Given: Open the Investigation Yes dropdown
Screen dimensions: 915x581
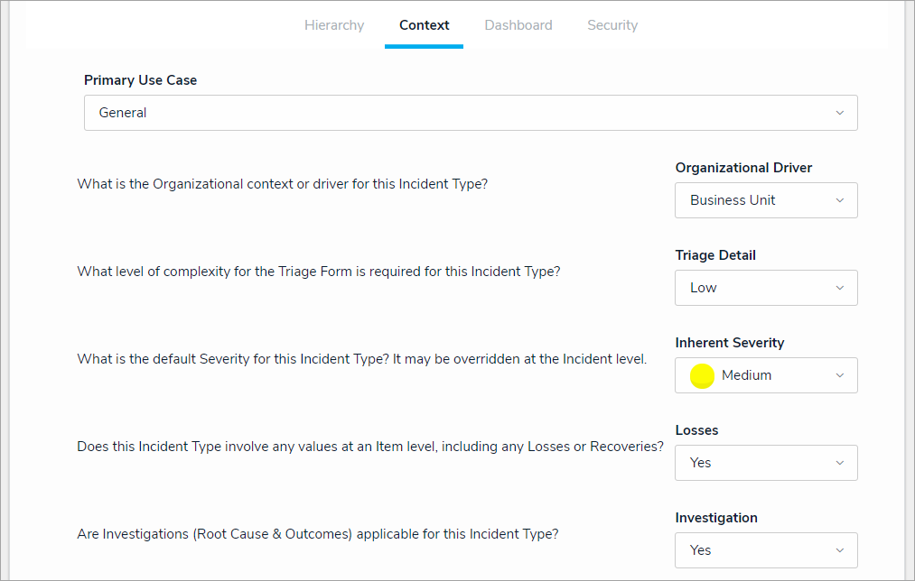Looking at the screenshot, I should coord(765,550).
